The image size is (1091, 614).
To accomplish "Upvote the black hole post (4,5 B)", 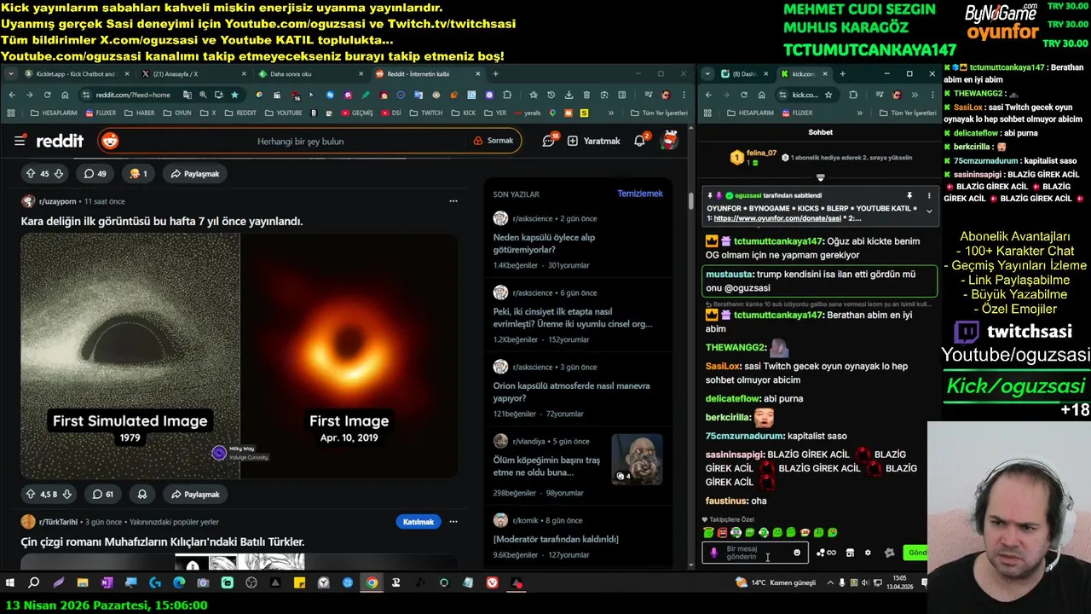I will [x=31, y=494].
